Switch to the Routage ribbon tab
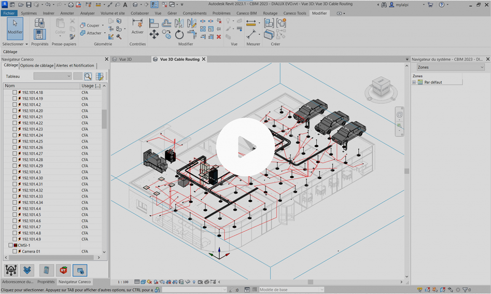 270,13
